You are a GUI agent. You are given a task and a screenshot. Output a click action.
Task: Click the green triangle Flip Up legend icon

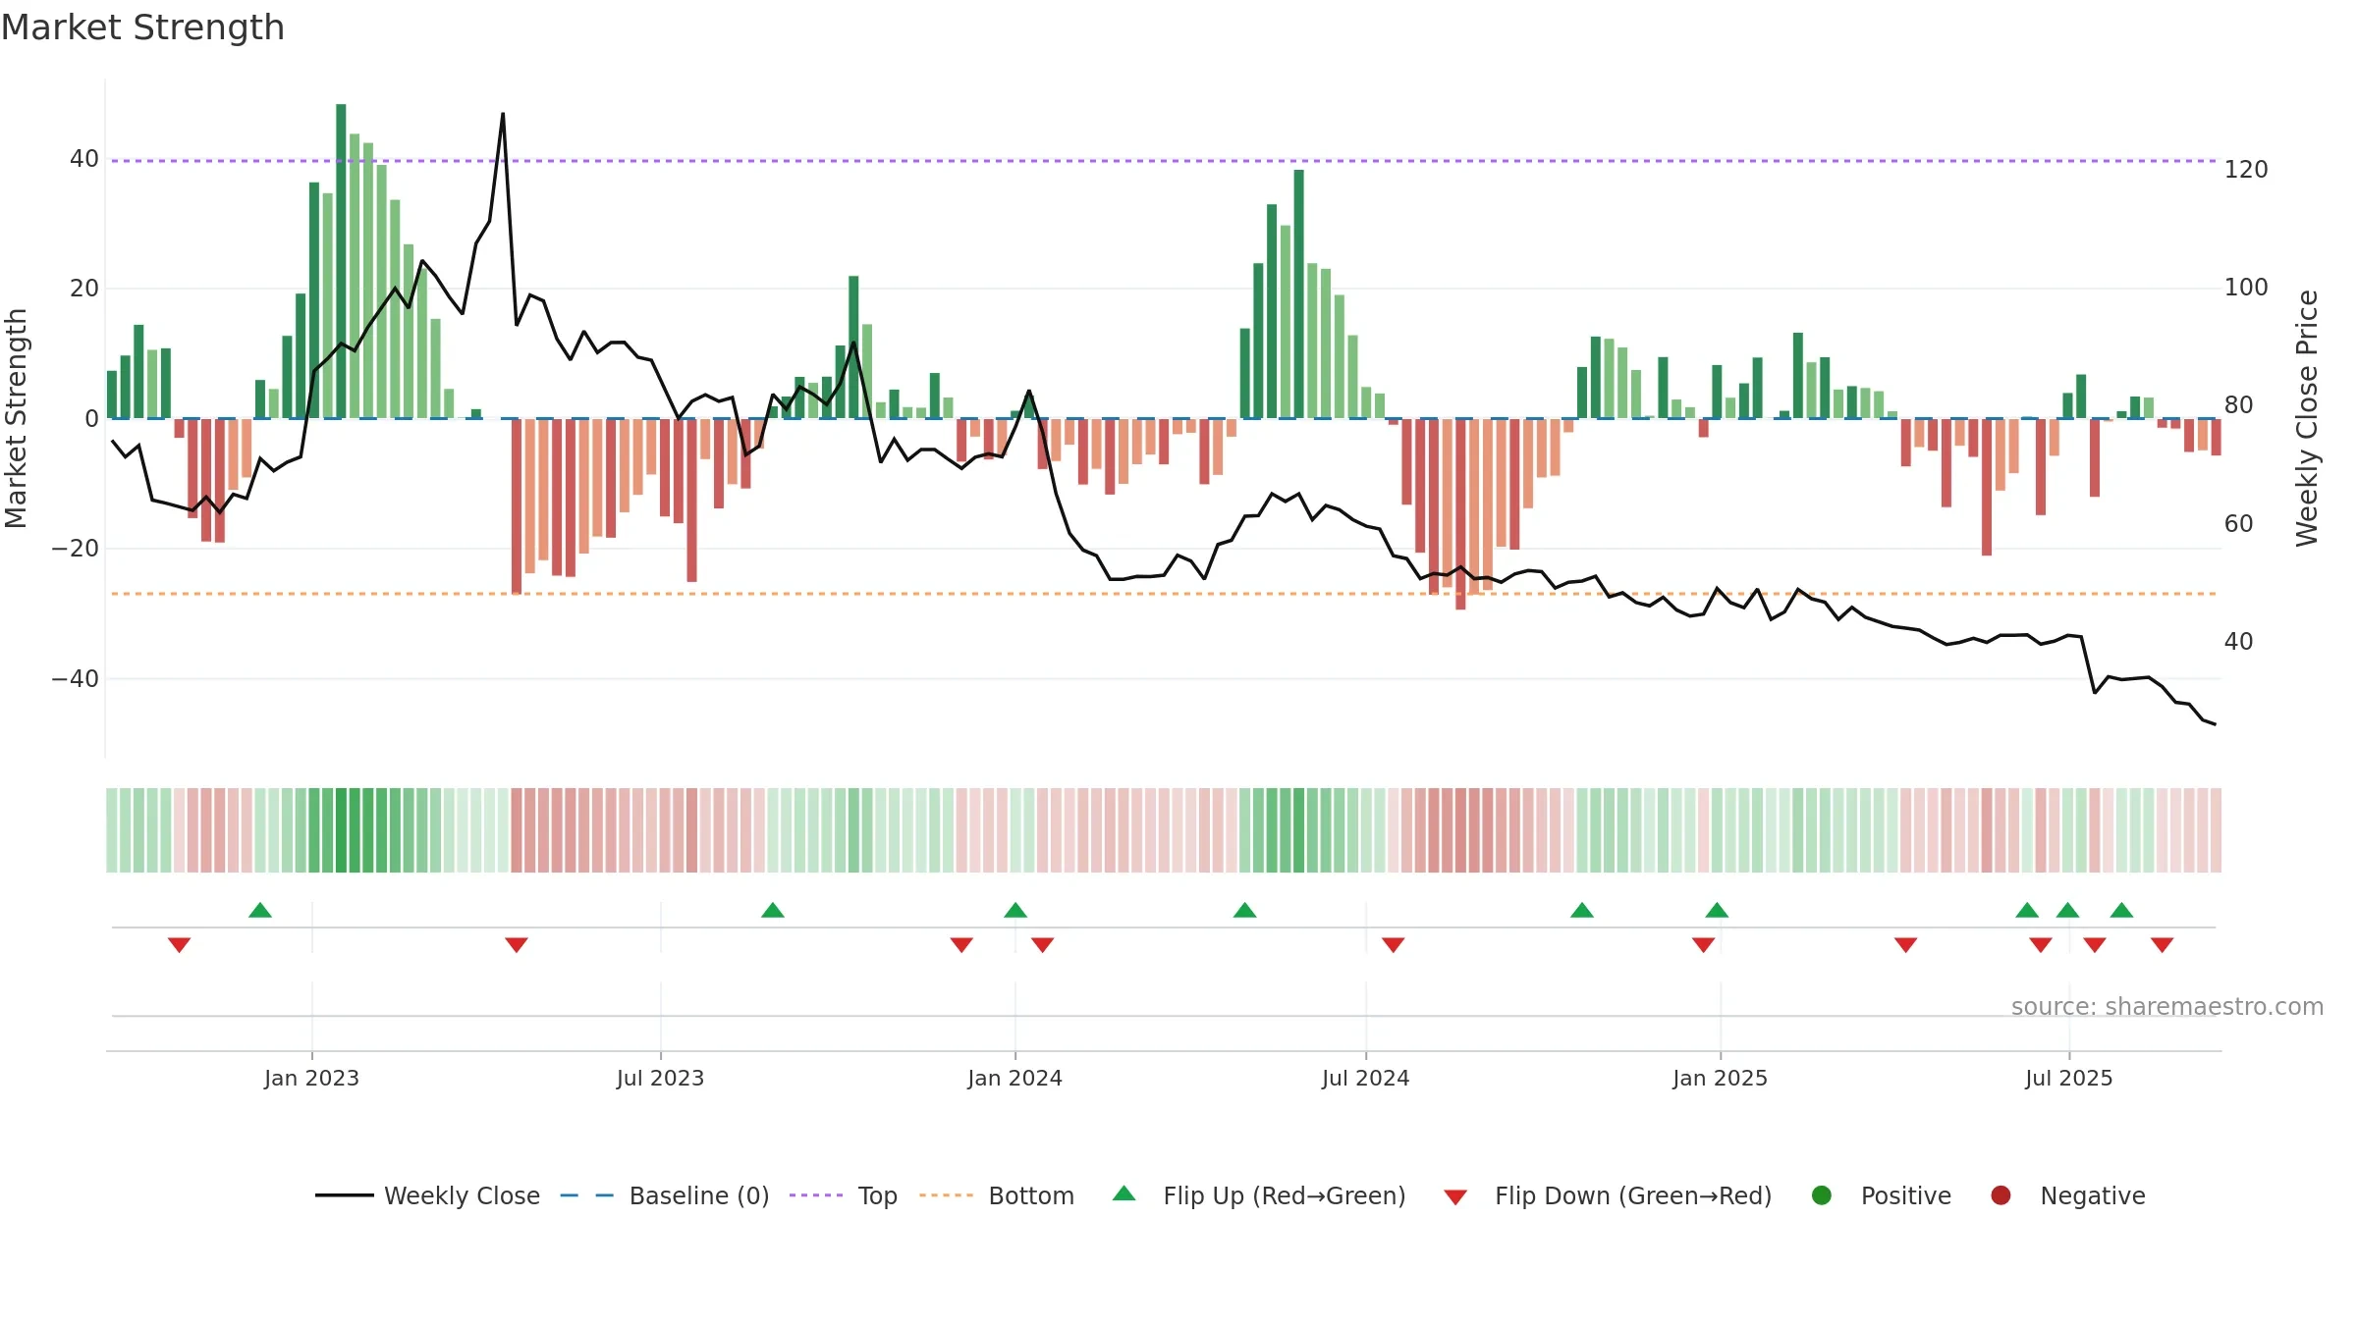[1124, 1193]
